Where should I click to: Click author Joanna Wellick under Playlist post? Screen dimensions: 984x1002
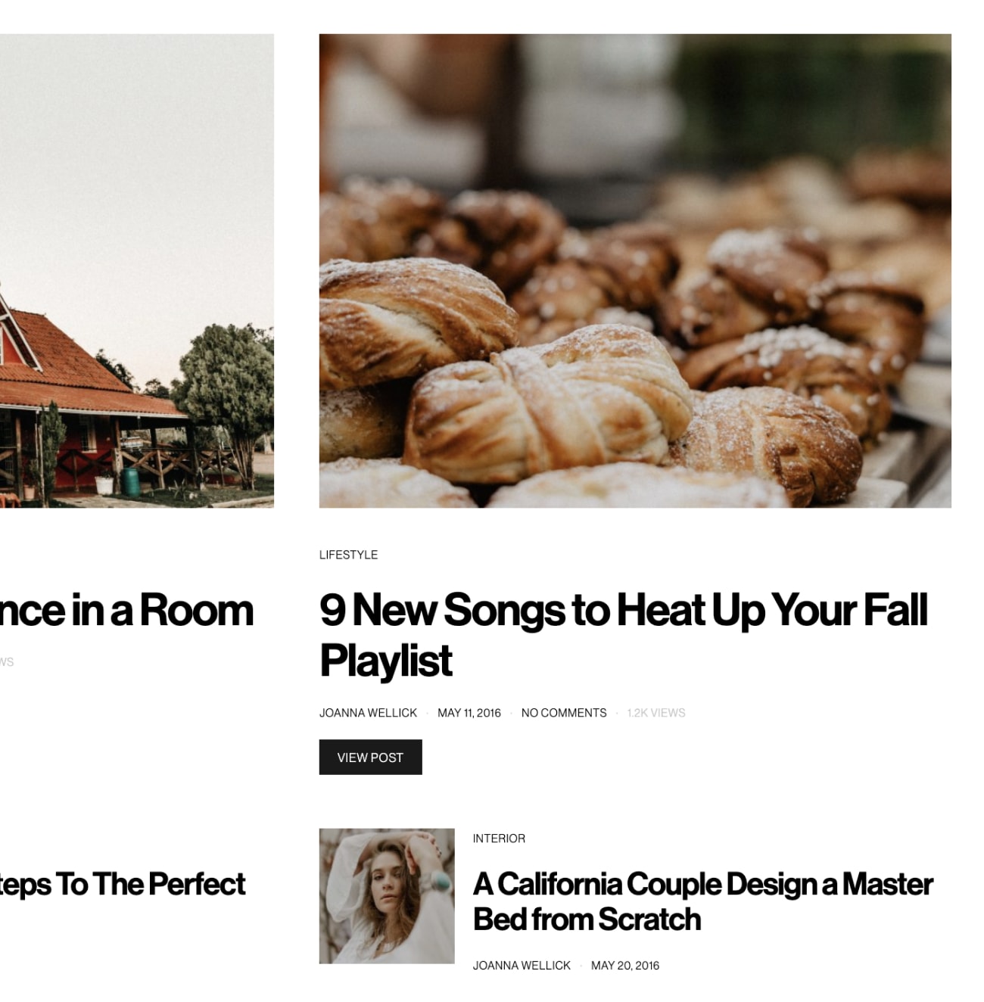tap(368, 713)
